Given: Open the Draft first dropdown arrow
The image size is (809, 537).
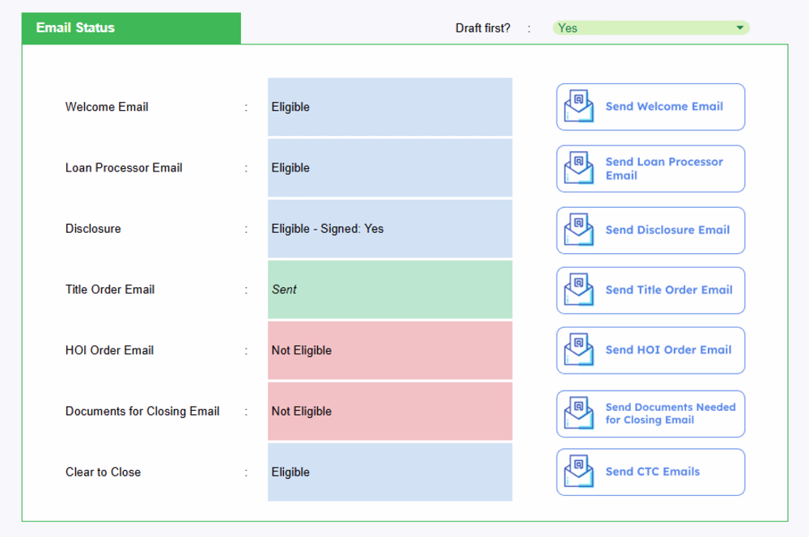Looking at the screenshot, I should tap(740, 27).
